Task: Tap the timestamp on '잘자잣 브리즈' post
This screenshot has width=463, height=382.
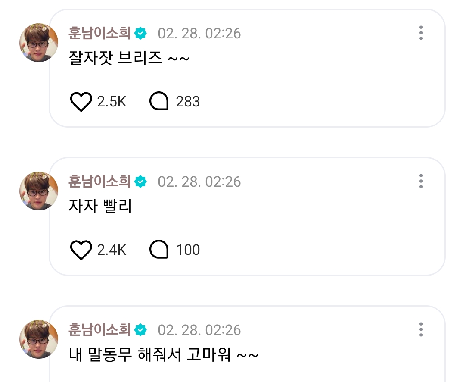Action: 199,33
